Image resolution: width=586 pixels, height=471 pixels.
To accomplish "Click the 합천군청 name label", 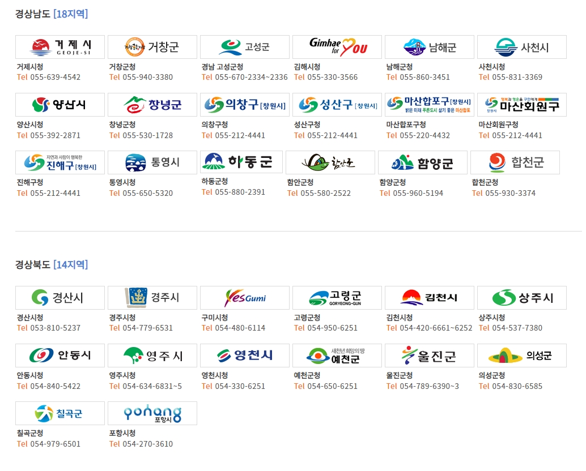I will tap(485, 182).
